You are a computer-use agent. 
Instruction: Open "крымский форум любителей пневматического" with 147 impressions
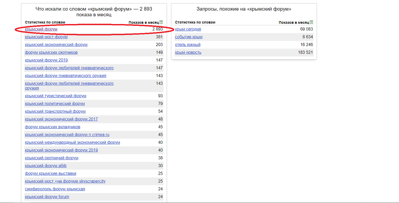[69, 68]
